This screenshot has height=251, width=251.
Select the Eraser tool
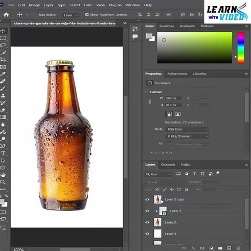pyautogui.click(x=3, y=110)
